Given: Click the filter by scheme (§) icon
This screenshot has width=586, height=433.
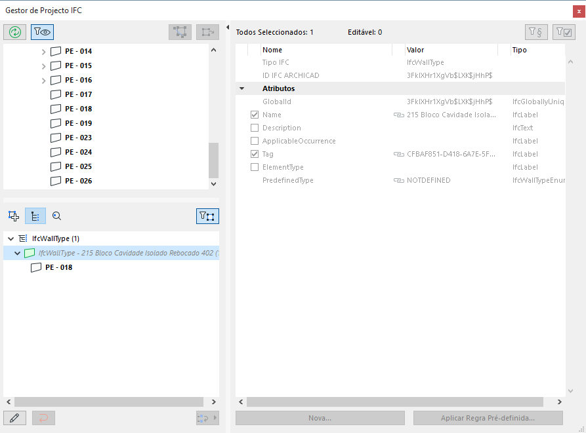Looking at the screenshot, I should click(536, 32).
